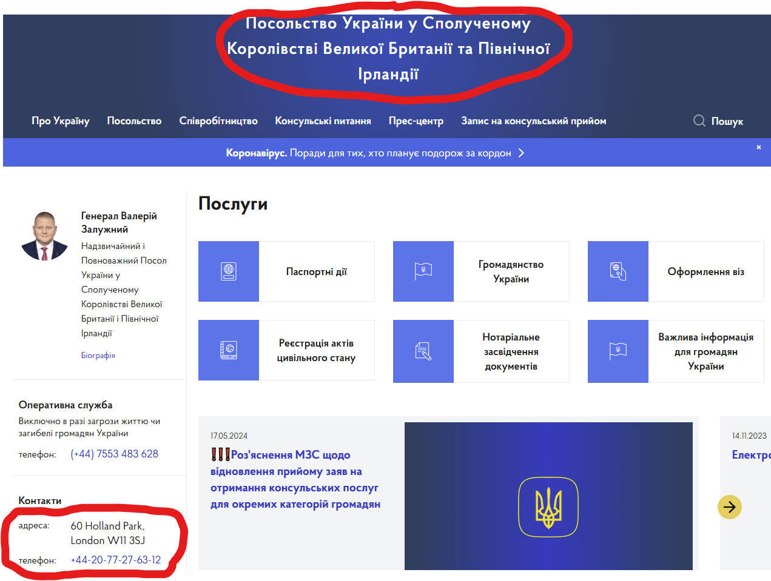Open the Біографія link
This screenshot has height=581, width=771.
tap(98, 356)
